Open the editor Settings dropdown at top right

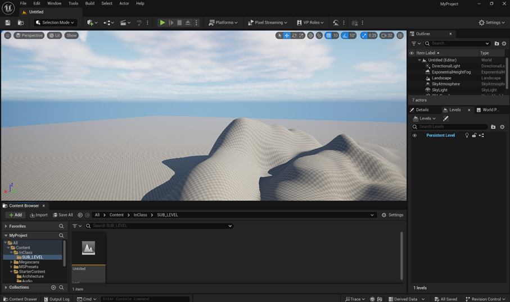[491, 22]
